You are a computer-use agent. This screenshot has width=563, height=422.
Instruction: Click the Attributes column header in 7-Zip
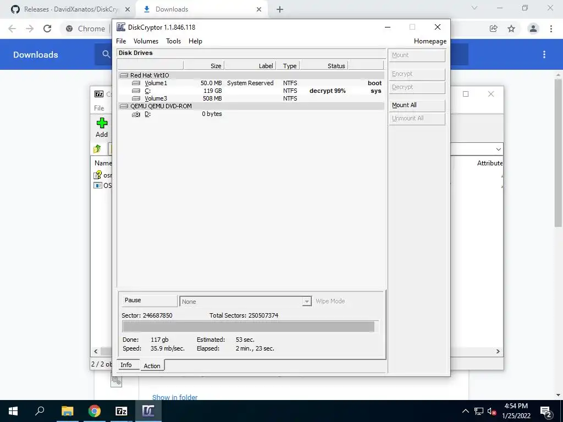click(x=490, y=163)
